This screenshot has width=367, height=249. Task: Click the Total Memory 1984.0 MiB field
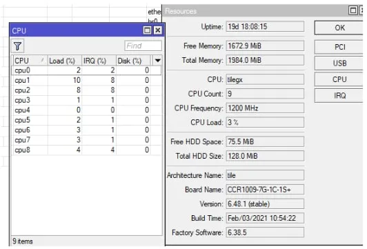coord(265,60)
